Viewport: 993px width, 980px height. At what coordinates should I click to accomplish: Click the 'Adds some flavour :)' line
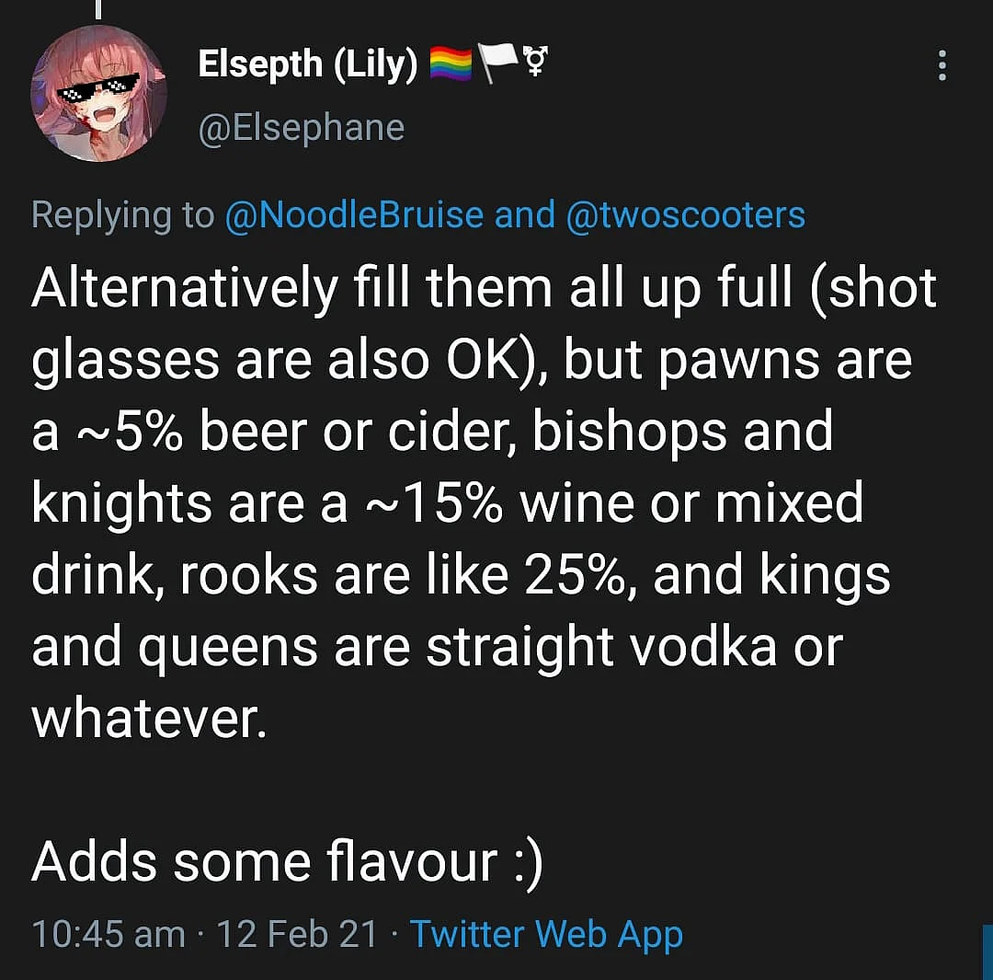pyautogui.click(x=288, y=862)
